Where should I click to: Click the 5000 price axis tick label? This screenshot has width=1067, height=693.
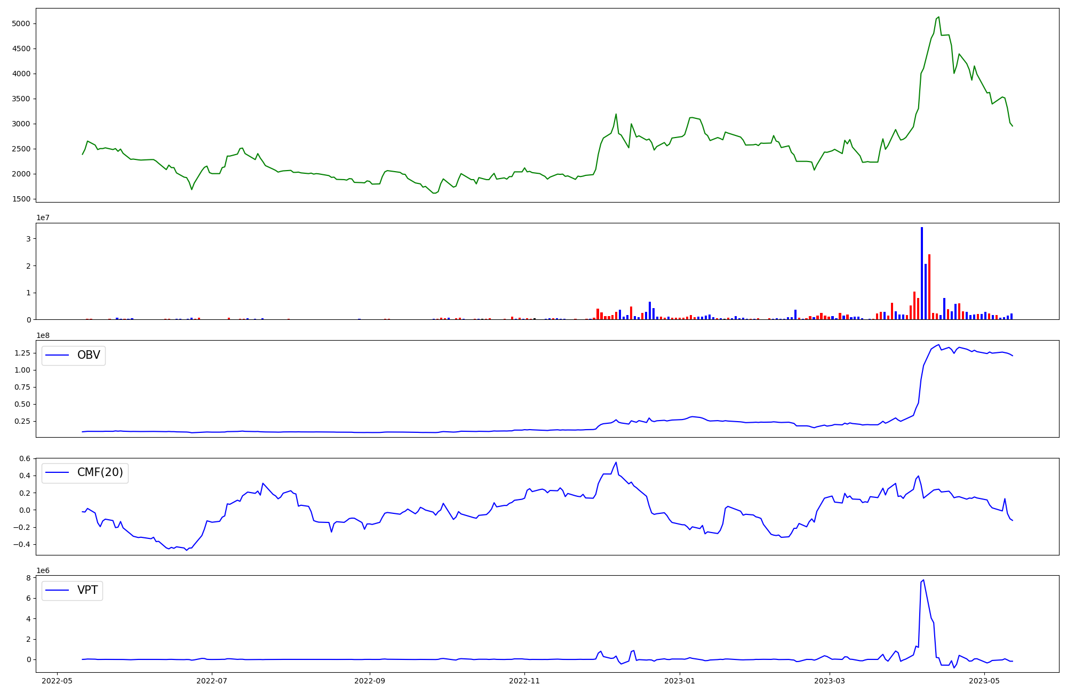click(21, 23)
